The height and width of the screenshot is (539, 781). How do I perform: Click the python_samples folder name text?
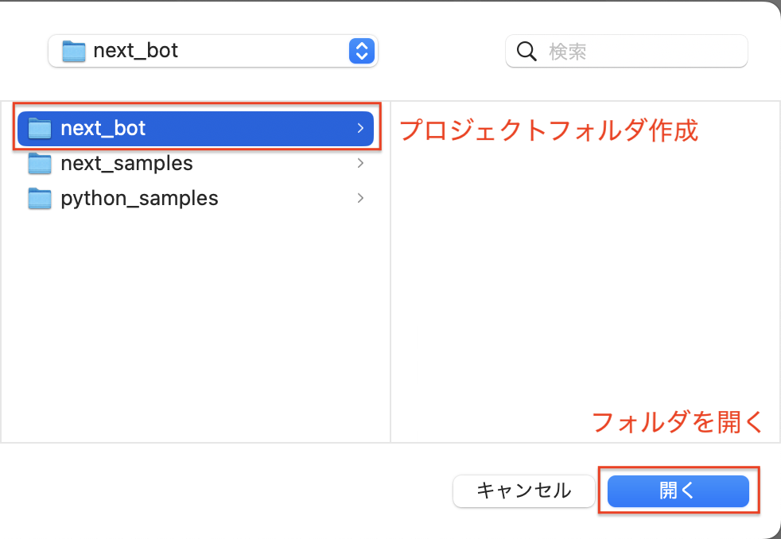pos(139,199)
